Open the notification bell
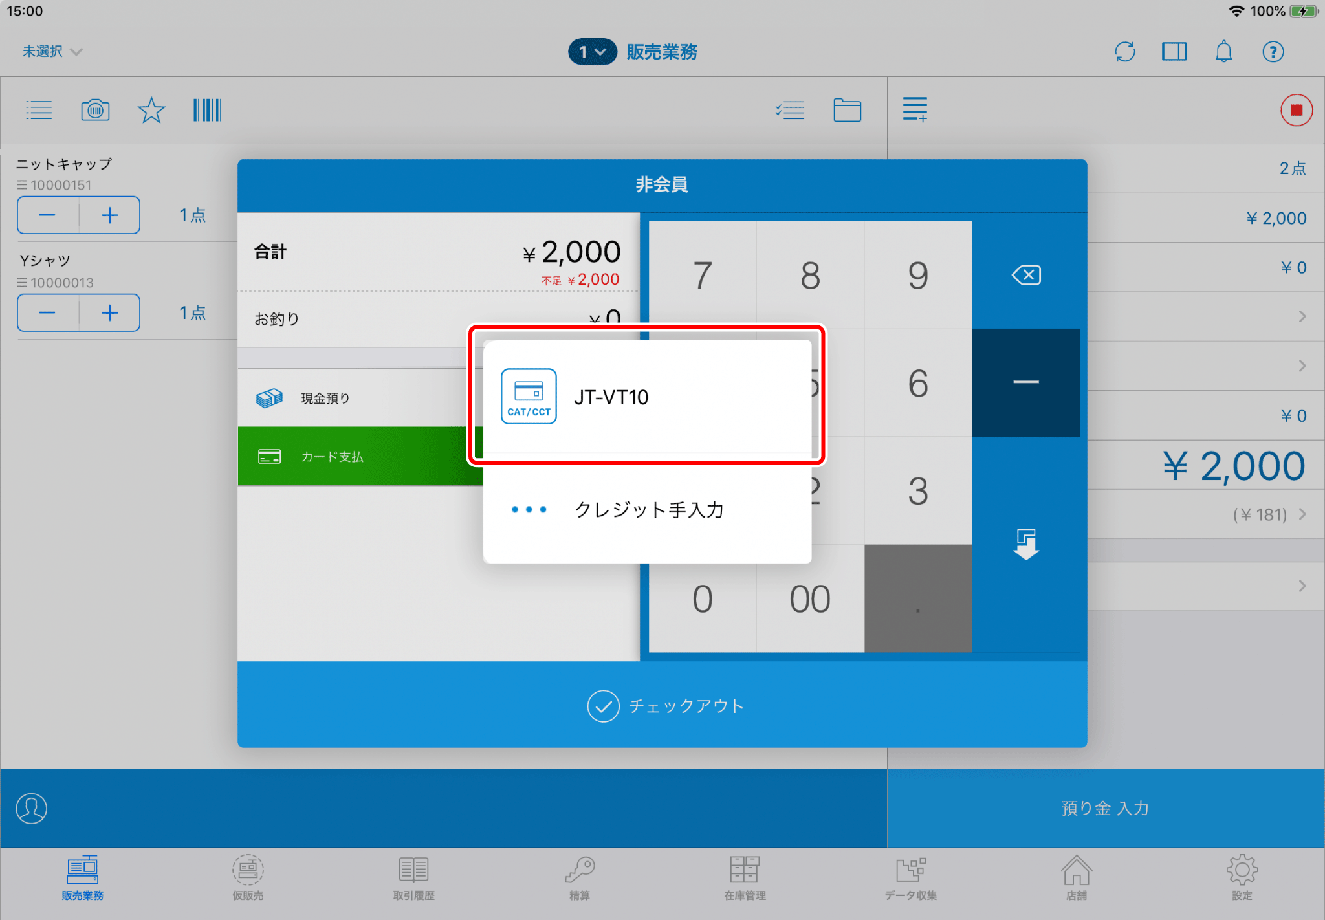This screenshot has height=920, width=1325. point(1223,52)
